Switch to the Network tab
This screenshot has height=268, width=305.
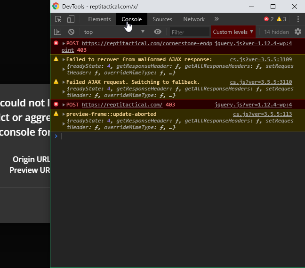[x=194, y=19]
